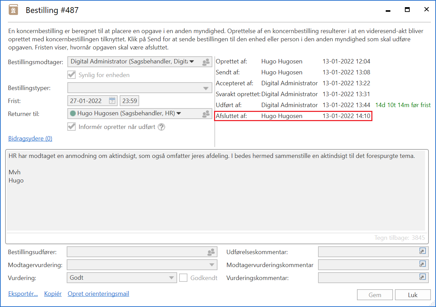Expand the Vurderingskommentar field icon
Image resolution: width=436 pixels, height=307 pixels.
tap(423, 277)
